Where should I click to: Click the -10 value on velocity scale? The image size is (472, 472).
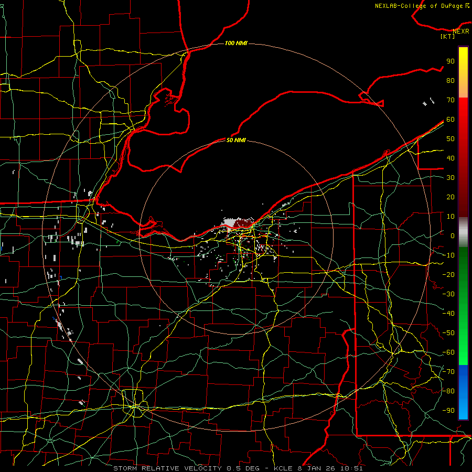[x=448, y=255]
